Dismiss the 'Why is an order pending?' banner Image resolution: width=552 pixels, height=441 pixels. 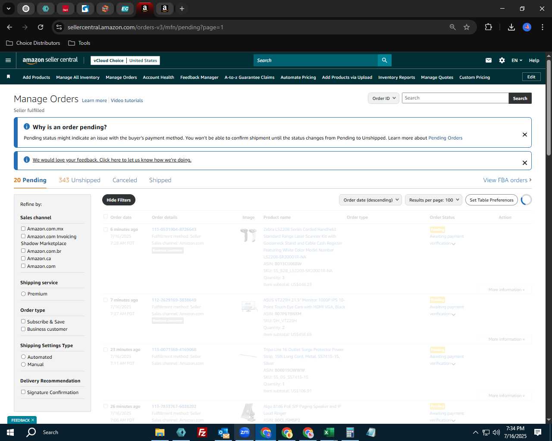[x=525, y=134]
